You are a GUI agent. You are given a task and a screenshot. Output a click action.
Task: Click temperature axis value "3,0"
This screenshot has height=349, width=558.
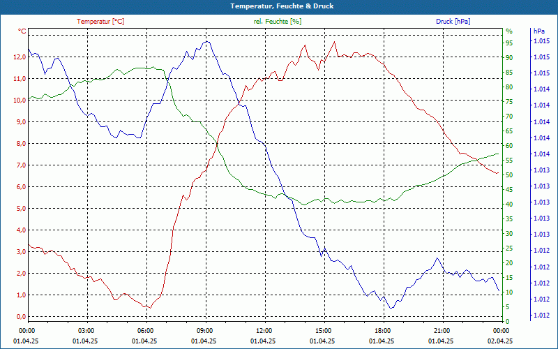(21, 252)
